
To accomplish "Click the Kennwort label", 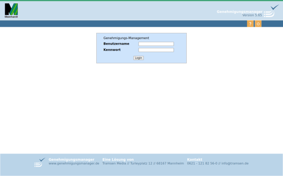I will 112,50.
